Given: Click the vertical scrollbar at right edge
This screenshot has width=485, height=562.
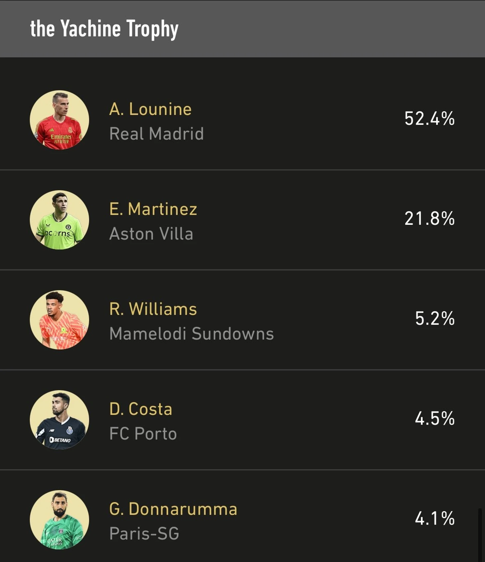Looking at the screenshot, I should coord(480,534).
